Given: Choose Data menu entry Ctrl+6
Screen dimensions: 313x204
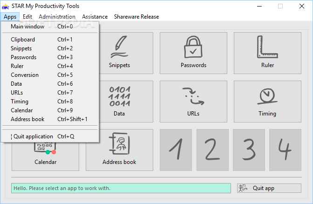Looking at the screenshot, I should (50, 84).
